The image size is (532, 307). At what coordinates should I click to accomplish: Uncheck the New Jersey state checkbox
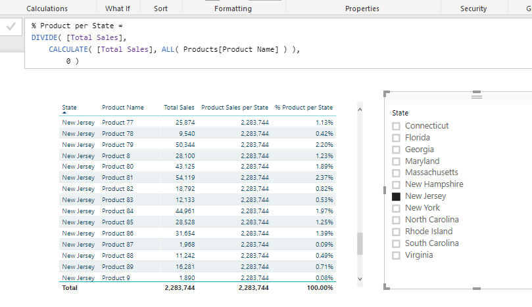[396, 197]
